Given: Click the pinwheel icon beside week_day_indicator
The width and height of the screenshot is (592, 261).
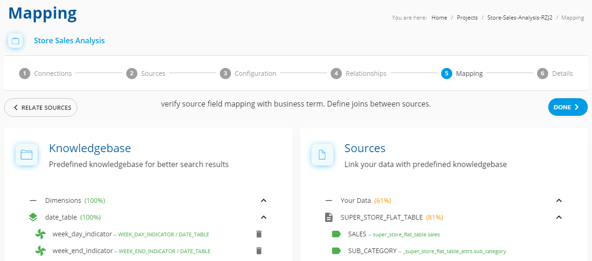Looking at the screenshot, I should (x=41, y=234).
